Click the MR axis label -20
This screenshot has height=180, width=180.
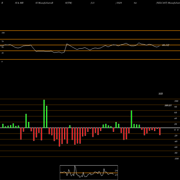(x=176, y=136)
